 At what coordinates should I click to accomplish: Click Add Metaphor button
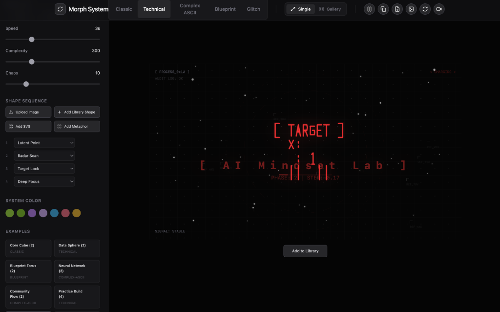(77, 127)
